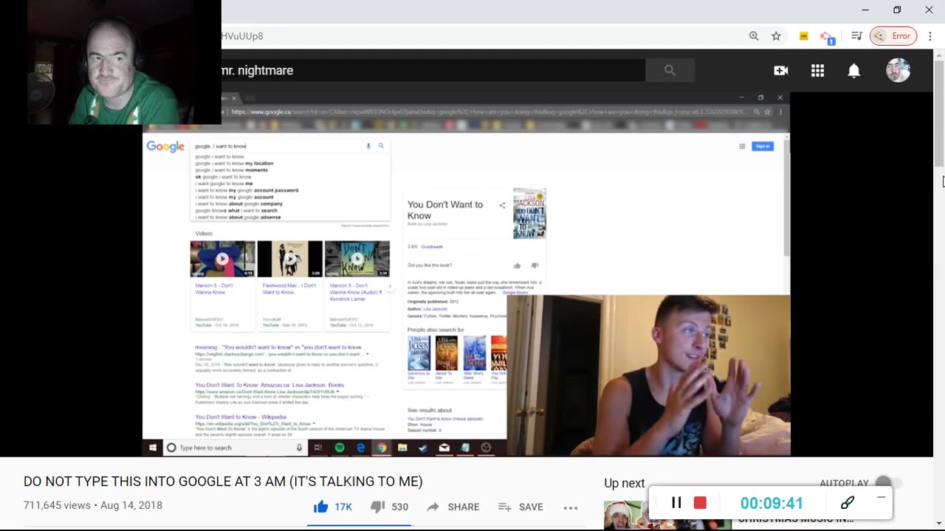Select suggestion 'google i want to know my location'
Screen dimensions: 945x531
[234, 163]
